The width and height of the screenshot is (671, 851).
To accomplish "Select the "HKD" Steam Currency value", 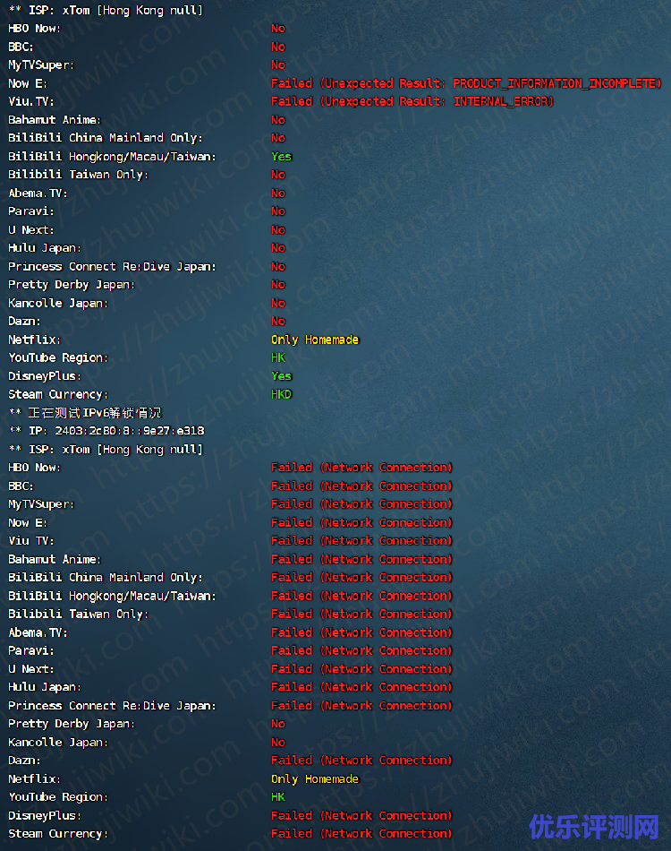I will coord(281,394).
